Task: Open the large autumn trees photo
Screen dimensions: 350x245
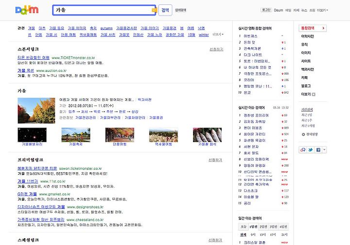Action: [x=36, y=111]
